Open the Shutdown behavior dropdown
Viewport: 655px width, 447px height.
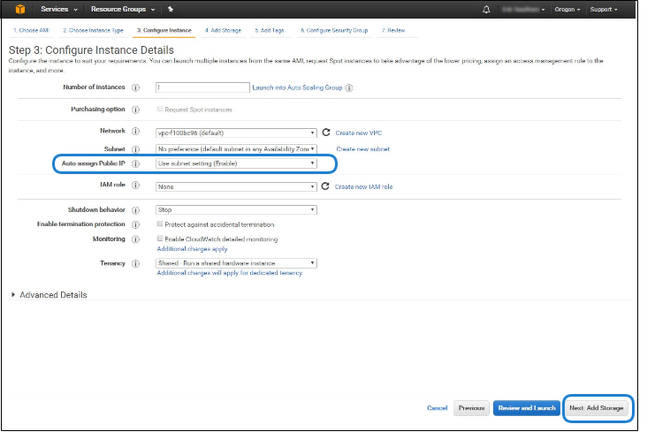tap(236, 210)
